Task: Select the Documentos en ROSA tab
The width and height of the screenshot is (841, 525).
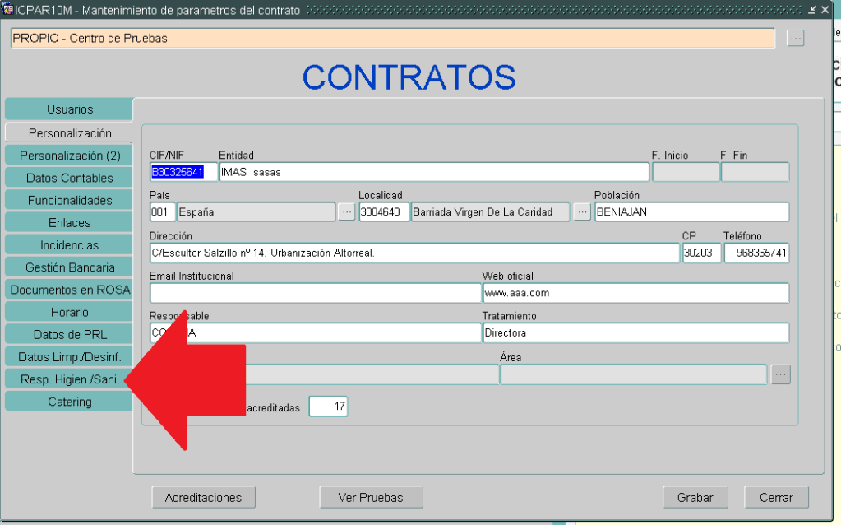Action: [x=69, y=290]
